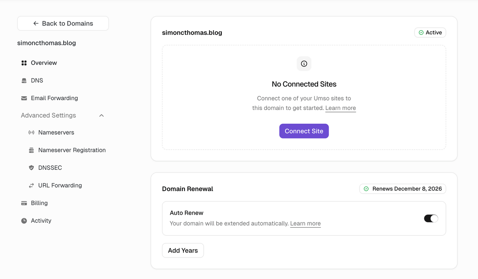Select the URL Forwarding arrows icon
This screenshot has height=279, width=478.
click(x=32, y=185)
